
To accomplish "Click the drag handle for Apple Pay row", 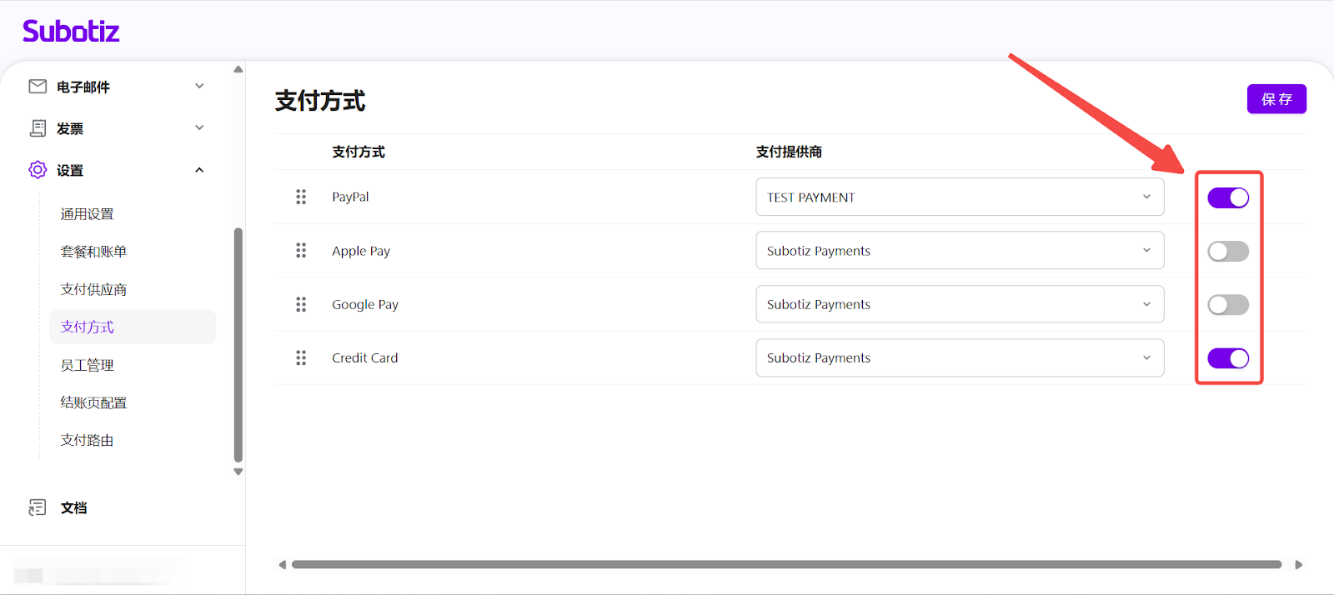I will point(301,251).
